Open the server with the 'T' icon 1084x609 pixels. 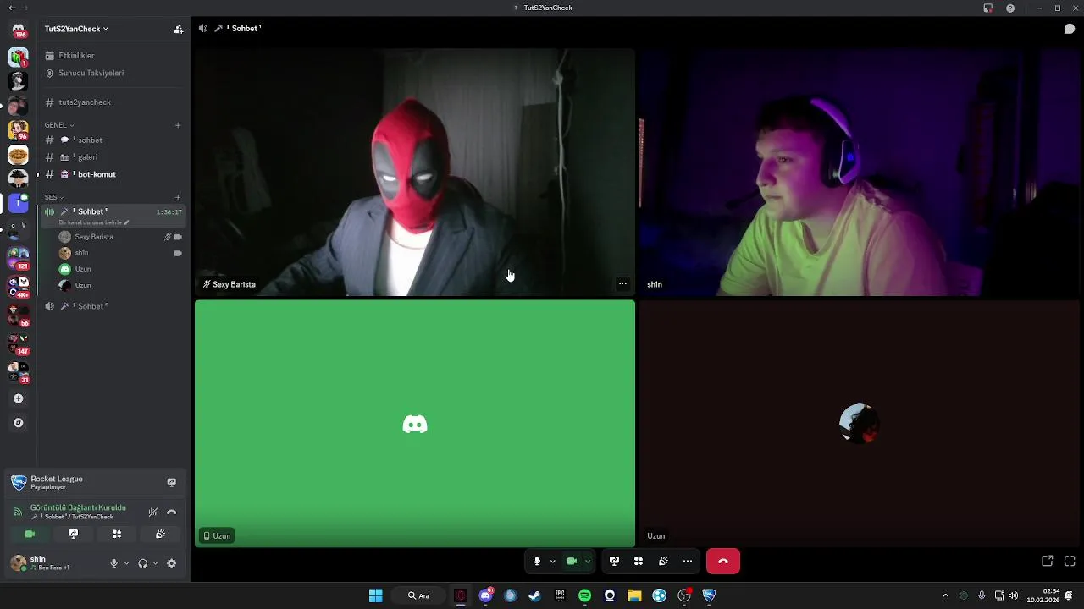(19, 203)
